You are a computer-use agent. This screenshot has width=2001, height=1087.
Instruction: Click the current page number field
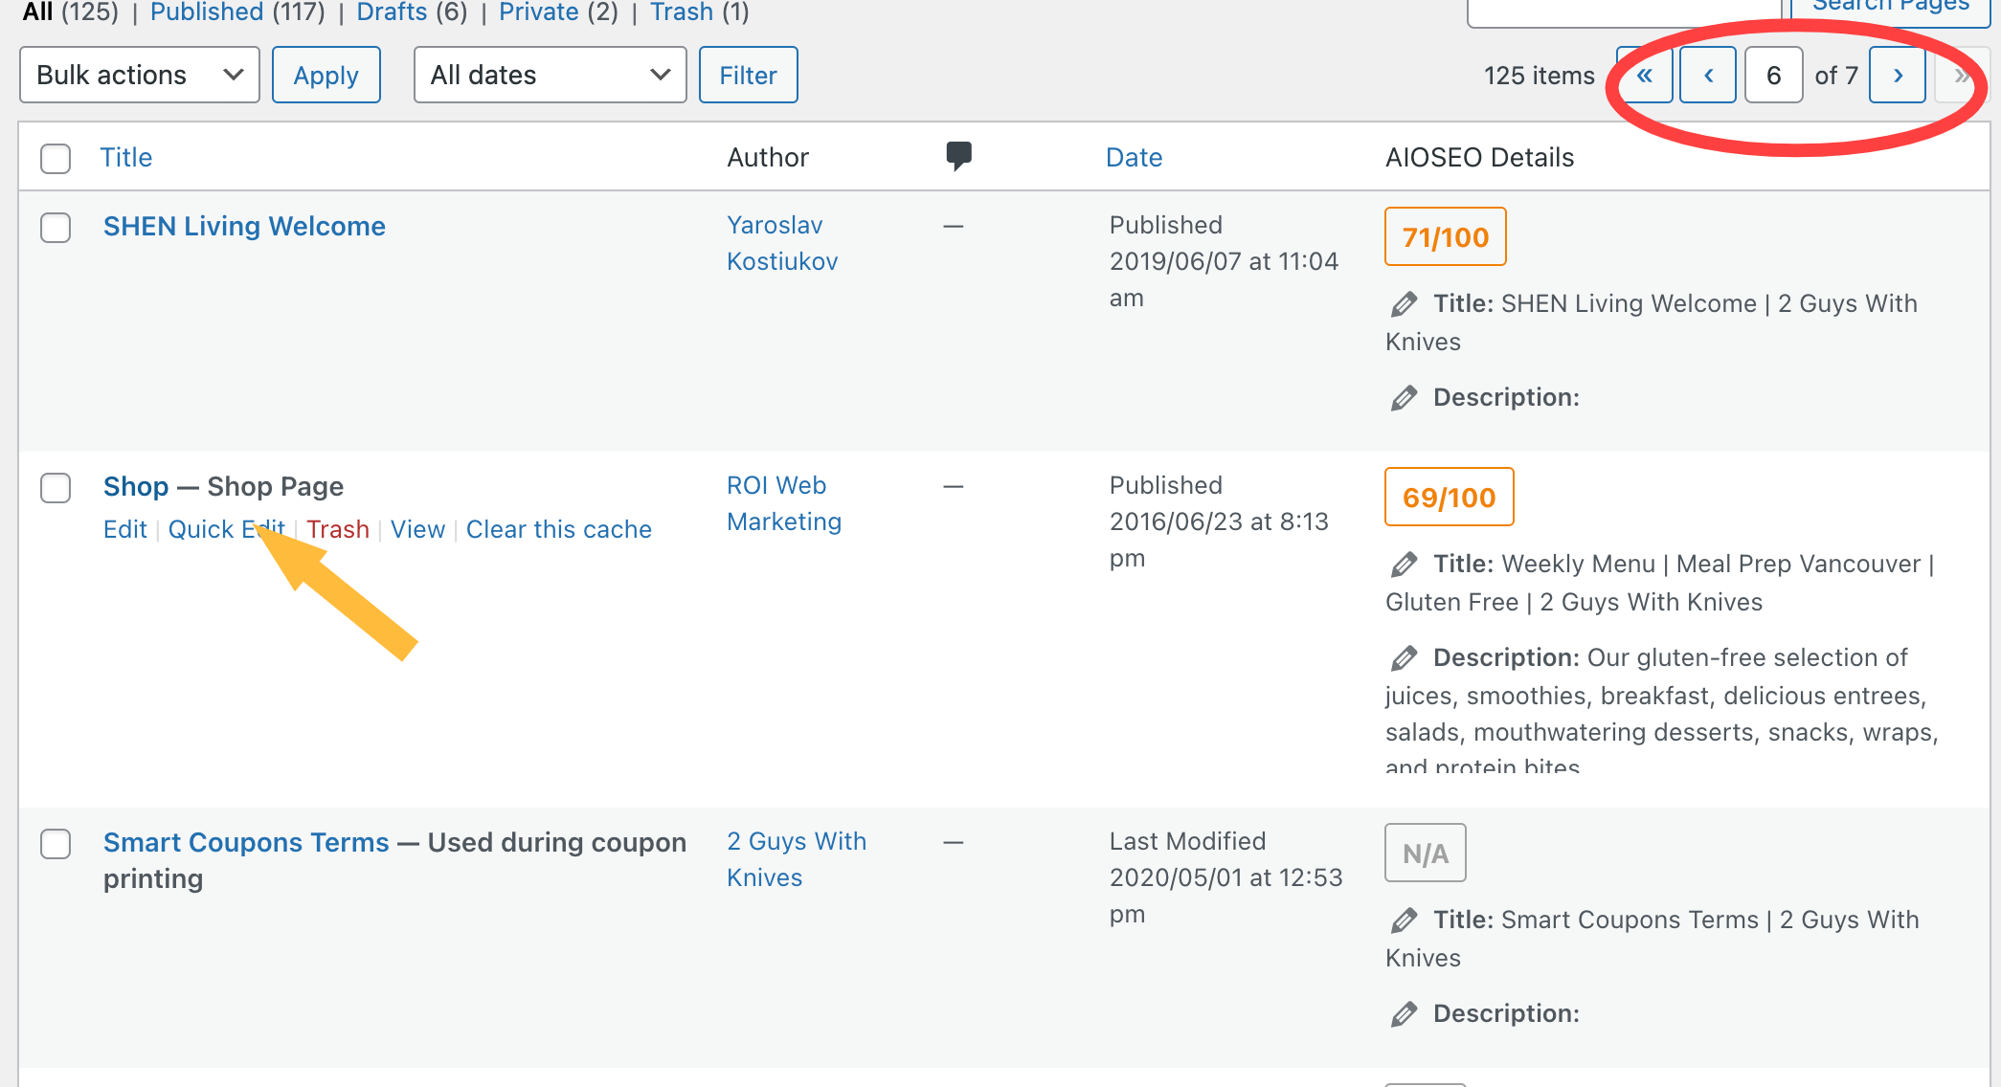click(x=1773, y=76)
